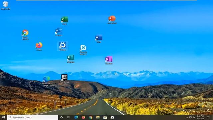Select the Settings gear desktop icon
The height and width of the screenshot is (120, 213).
[x=63, y=46]
